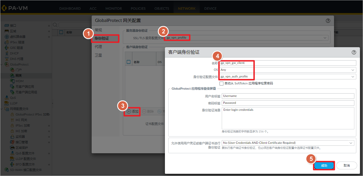Click the 名称 input field gp_vpn_gw_client
The height and width of the screenshot is (176, 363).
click(x=288, y=63)
